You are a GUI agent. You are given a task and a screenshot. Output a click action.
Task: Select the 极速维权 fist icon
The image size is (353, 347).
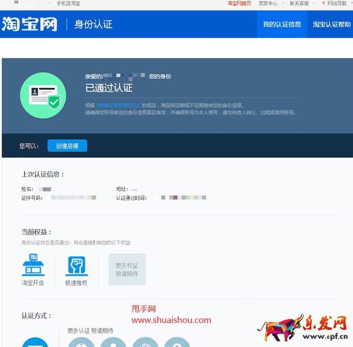[x=76, y=266]
